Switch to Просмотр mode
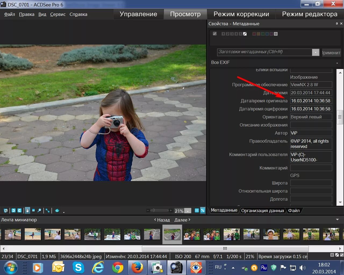This screenshot has height=275, width=344. coord(185,14)
